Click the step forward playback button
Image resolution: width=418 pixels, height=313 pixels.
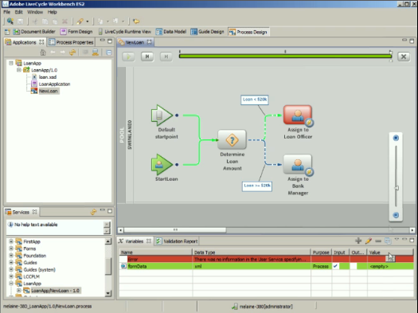pos(166,57)
